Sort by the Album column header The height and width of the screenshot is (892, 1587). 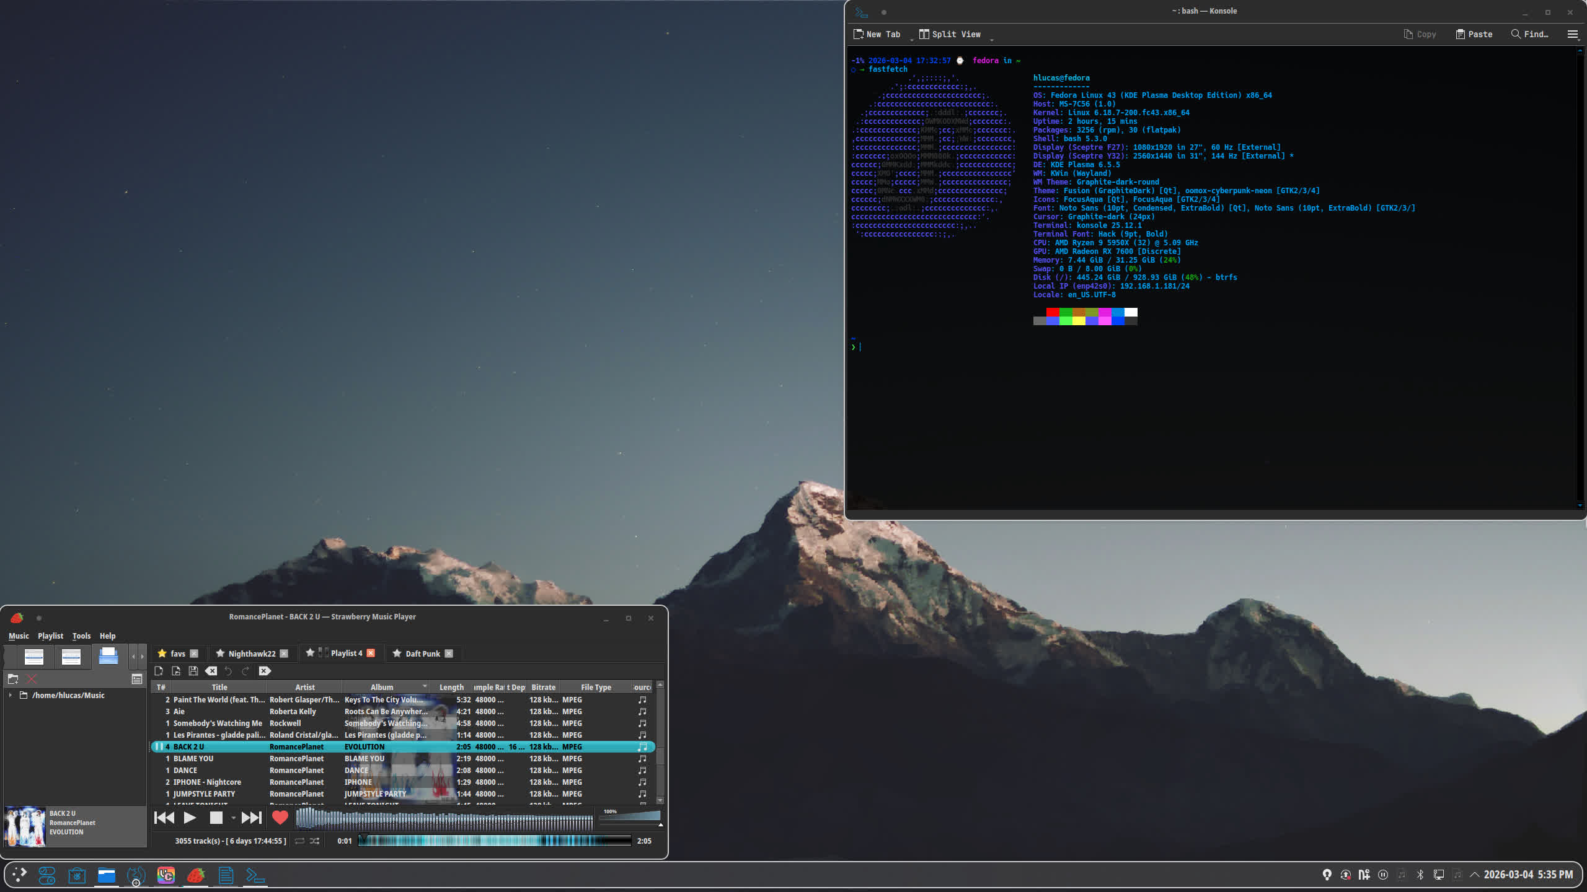tap(386, 688)
